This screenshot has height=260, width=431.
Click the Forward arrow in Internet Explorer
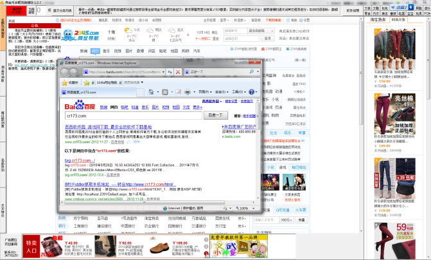tap(73, 72)
